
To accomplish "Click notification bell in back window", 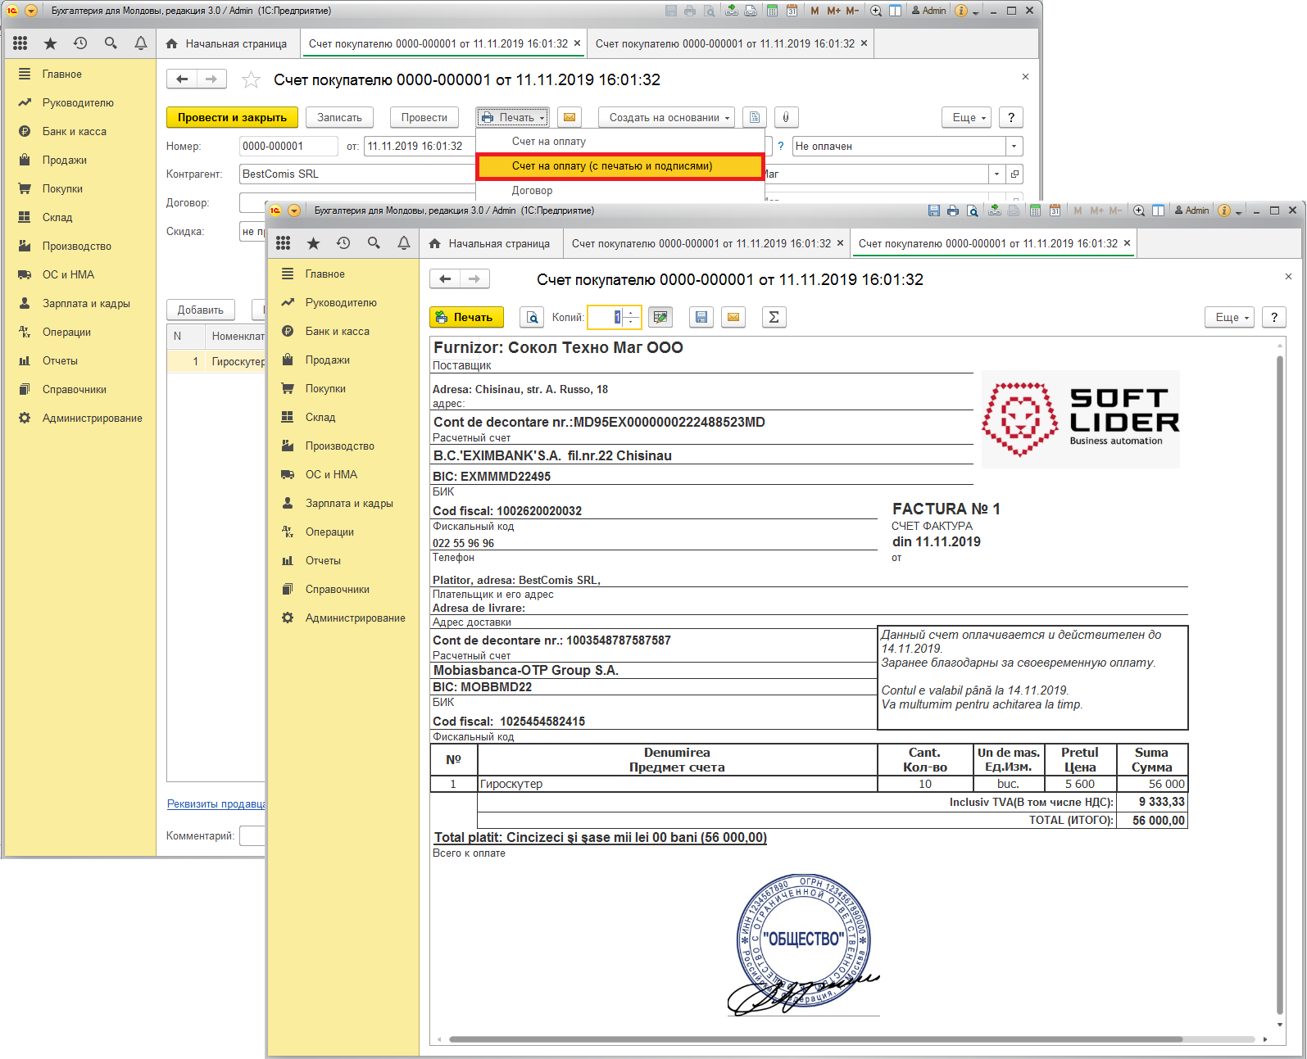I will tap(141, 43).
